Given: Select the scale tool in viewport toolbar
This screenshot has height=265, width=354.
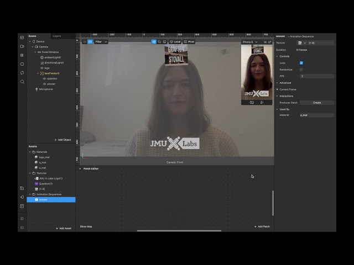Looking at the screenshot, I should (x=165, y=42).
